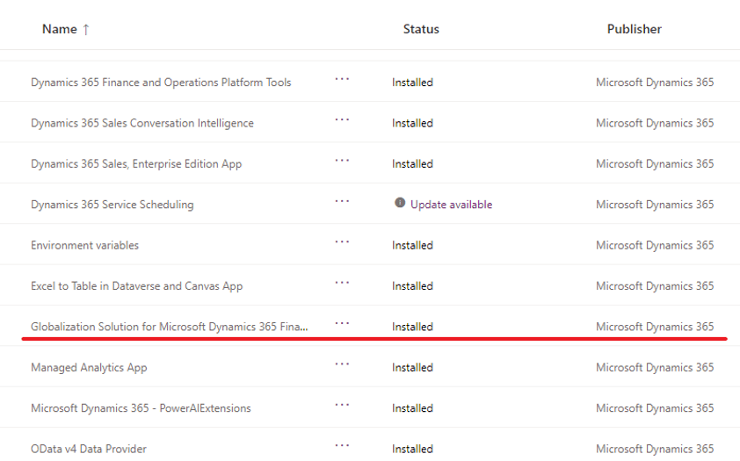This screenshot has height=461, width=740.
Task: Open more options for Globalization Solution row
Action: coord(342,323)
